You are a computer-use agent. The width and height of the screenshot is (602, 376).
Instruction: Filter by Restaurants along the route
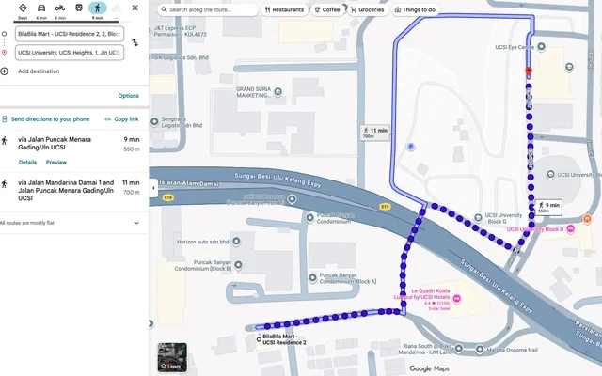pos(284,9)
